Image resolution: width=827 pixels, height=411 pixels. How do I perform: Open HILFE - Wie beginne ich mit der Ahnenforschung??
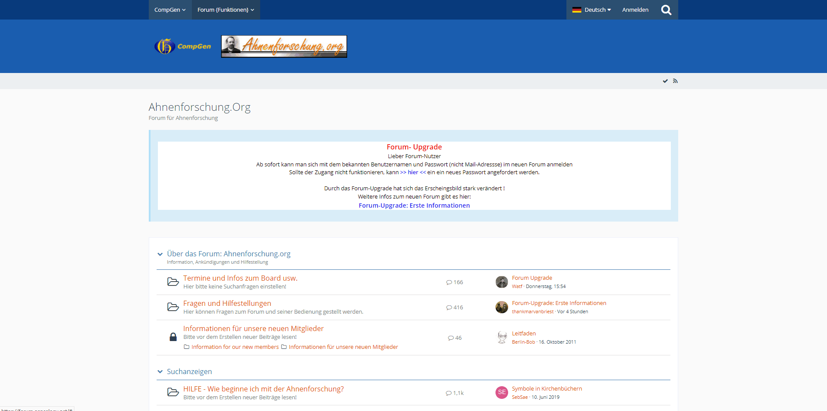point(263,389)
